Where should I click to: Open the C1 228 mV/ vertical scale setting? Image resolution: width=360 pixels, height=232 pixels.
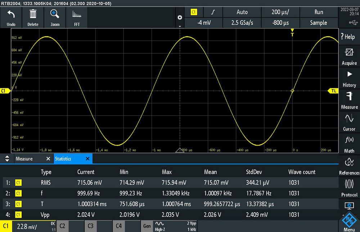click(x=34, y=226)
